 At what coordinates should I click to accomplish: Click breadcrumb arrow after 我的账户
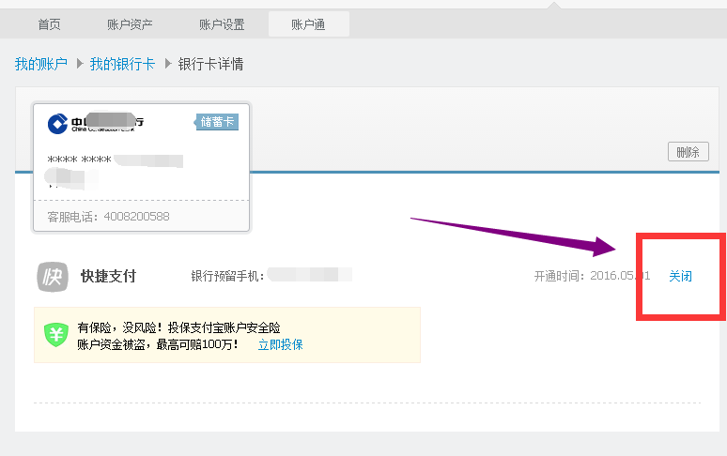point(79,64)
